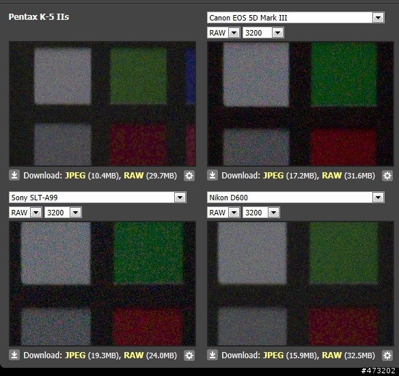The width and height of the screenshot is (399, 376).
Task: Download the 10.4MB Pentax JPEG file
Action: click(75, 176)
